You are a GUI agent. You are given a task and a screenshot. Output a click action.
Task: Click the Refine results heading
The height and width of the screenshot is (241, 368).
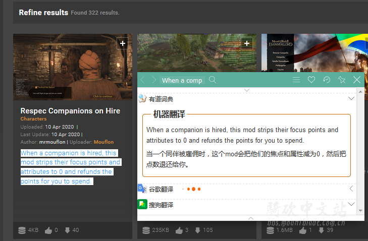[x=43, y=13]
